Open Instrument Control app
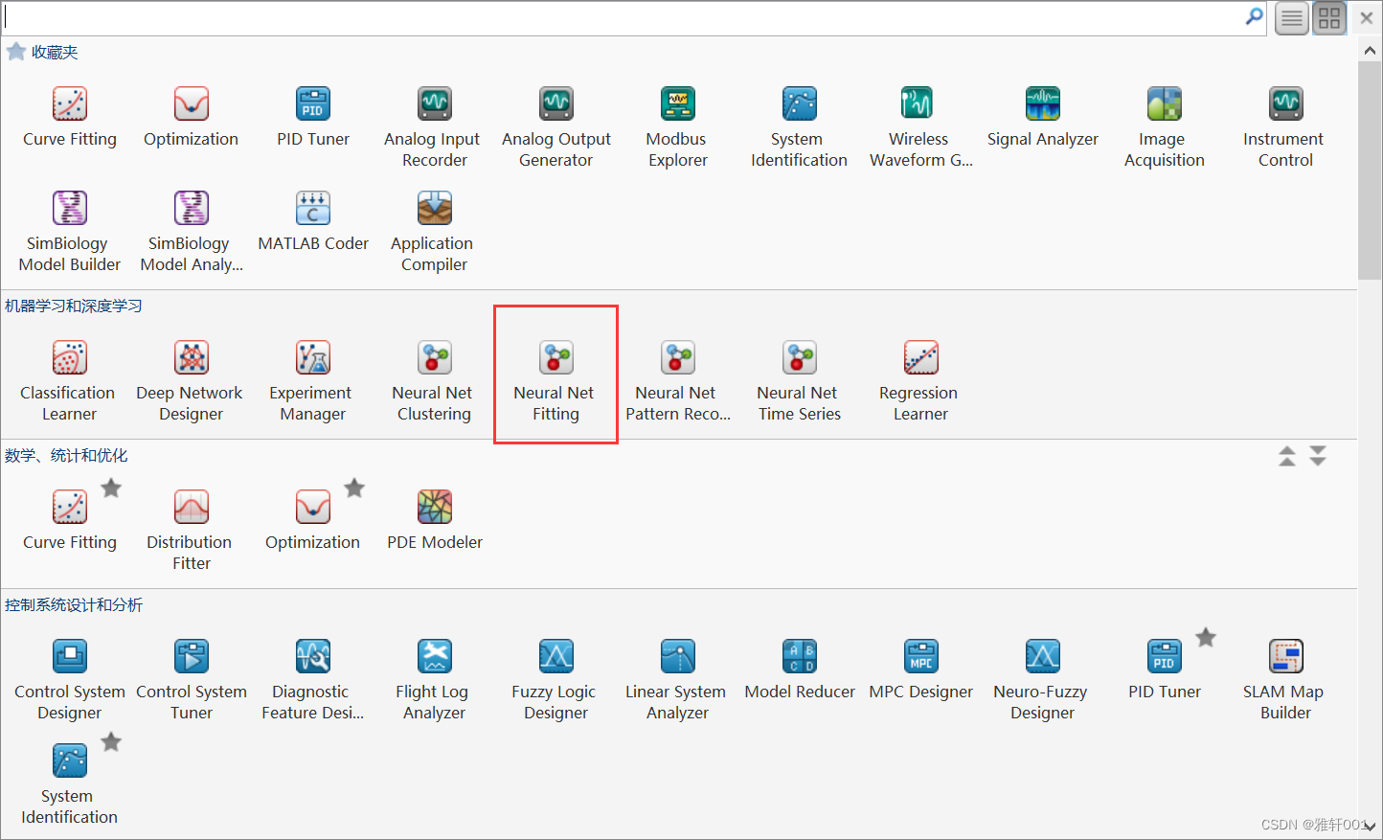This screenshot has width=1383, height=840. (1286, 128)
